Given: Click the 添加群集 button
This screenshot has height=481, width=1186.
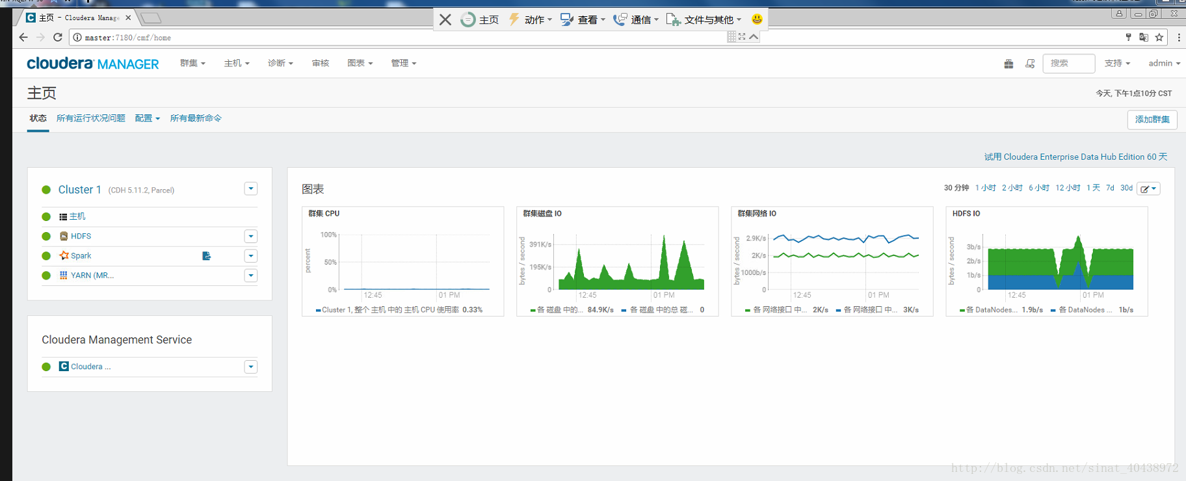Looking at the screenshot, I should pos(1152,120).
